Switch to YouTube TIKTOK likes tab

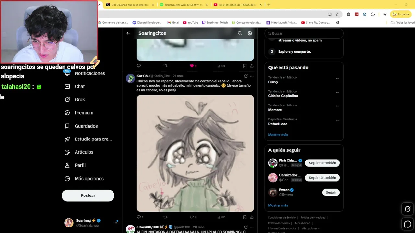point(238,5)
